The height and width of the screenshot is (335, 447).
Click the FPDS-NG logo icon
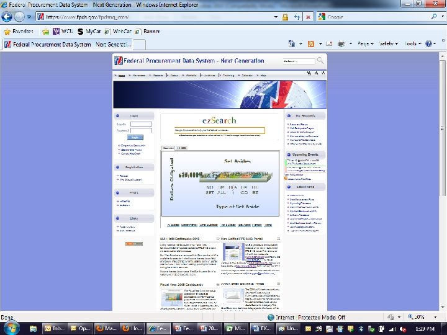click(x=119, y=61)
